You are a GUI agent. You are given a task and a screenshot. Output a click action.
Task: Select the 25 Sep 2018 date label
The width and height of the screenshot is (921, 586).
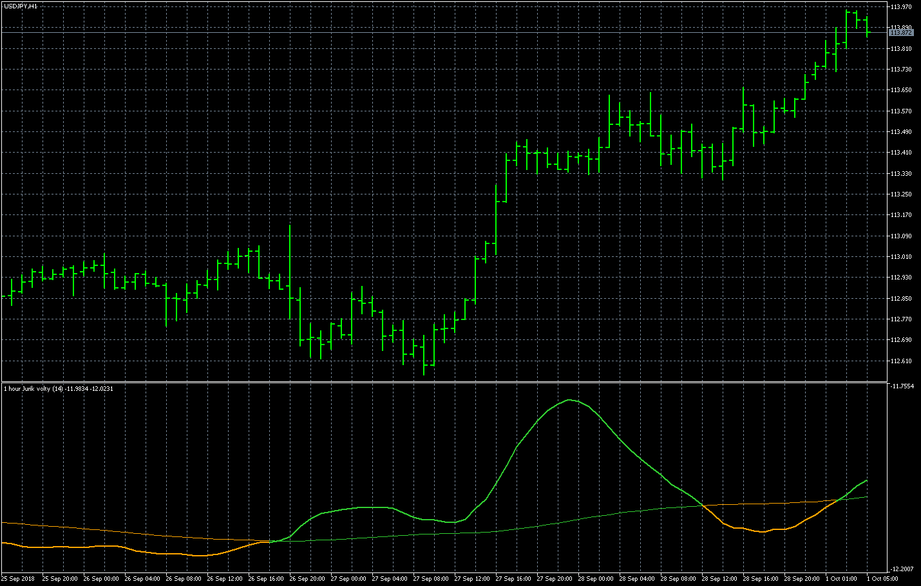[18, 579]
